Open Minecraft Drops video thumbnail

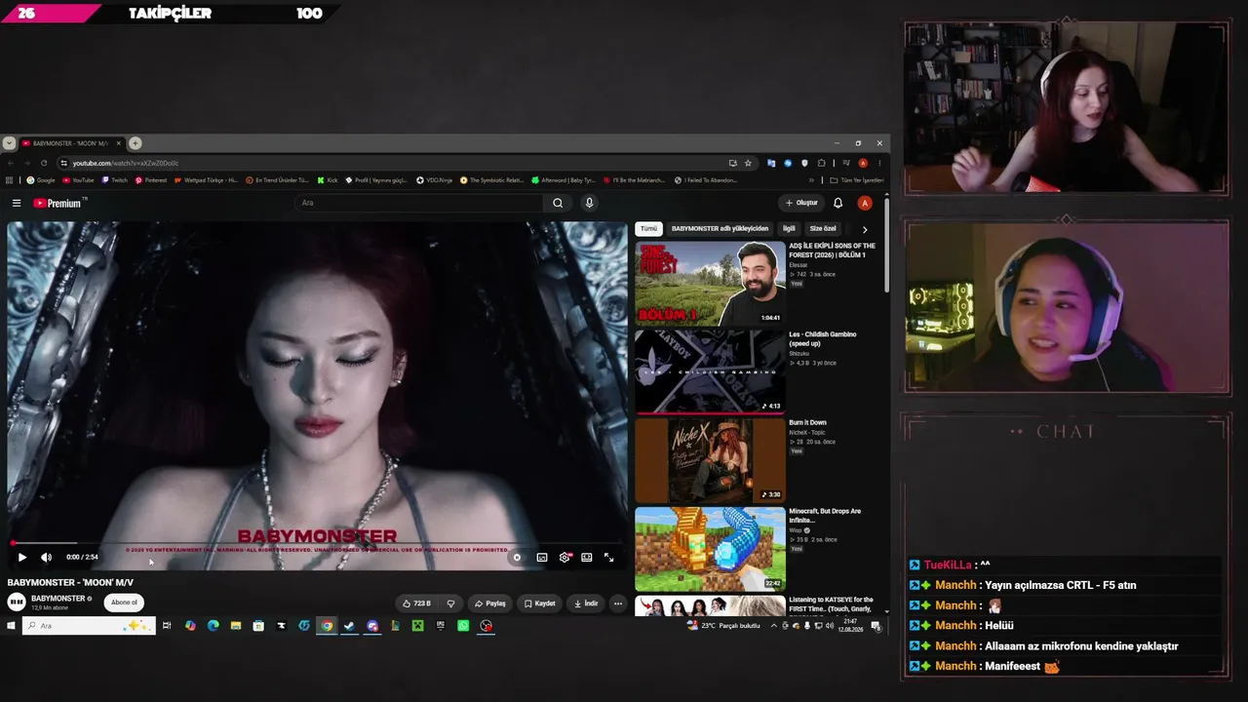(710, 549)
